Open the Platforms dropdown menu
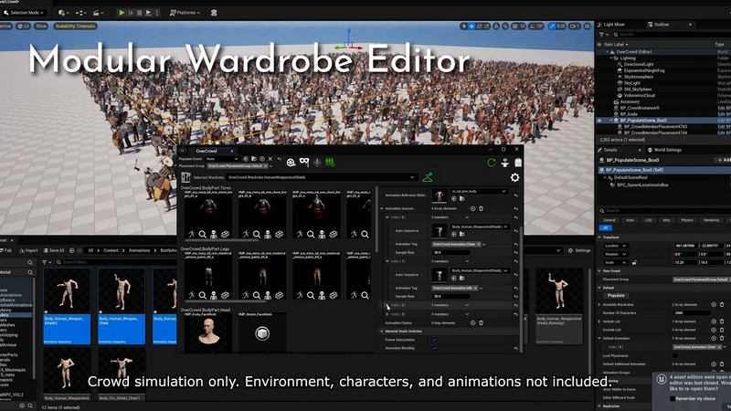The height and width of the screenshot is (411, 731). click(x=186, y=13)
